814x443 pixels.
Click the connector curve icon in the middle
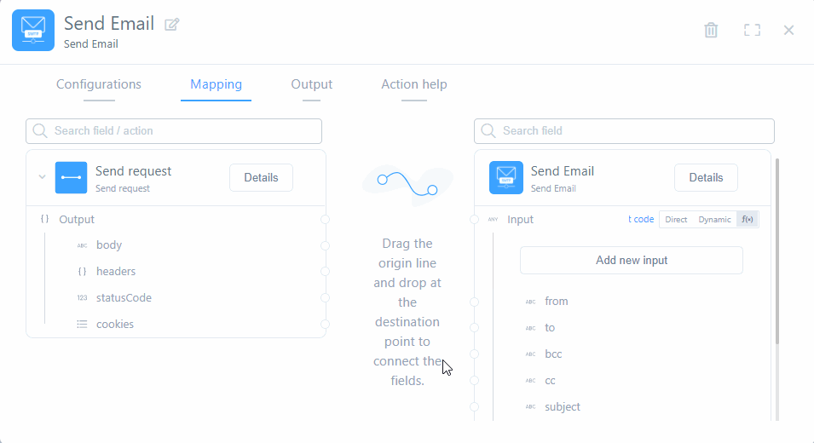point(407,183)
